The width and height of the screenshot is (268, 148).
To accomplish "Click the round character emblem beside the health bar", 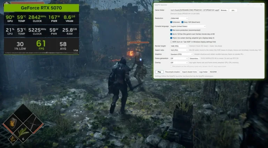I will pyautogui.click(x=7, y=4).
